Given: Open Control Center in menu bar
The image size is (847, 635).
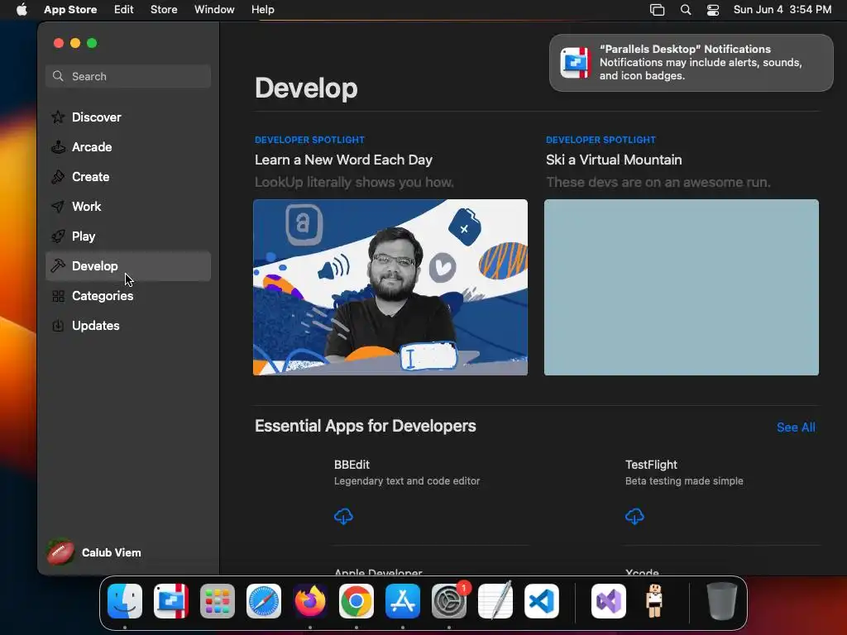Looking at the screenshot, I should point(713,10).
